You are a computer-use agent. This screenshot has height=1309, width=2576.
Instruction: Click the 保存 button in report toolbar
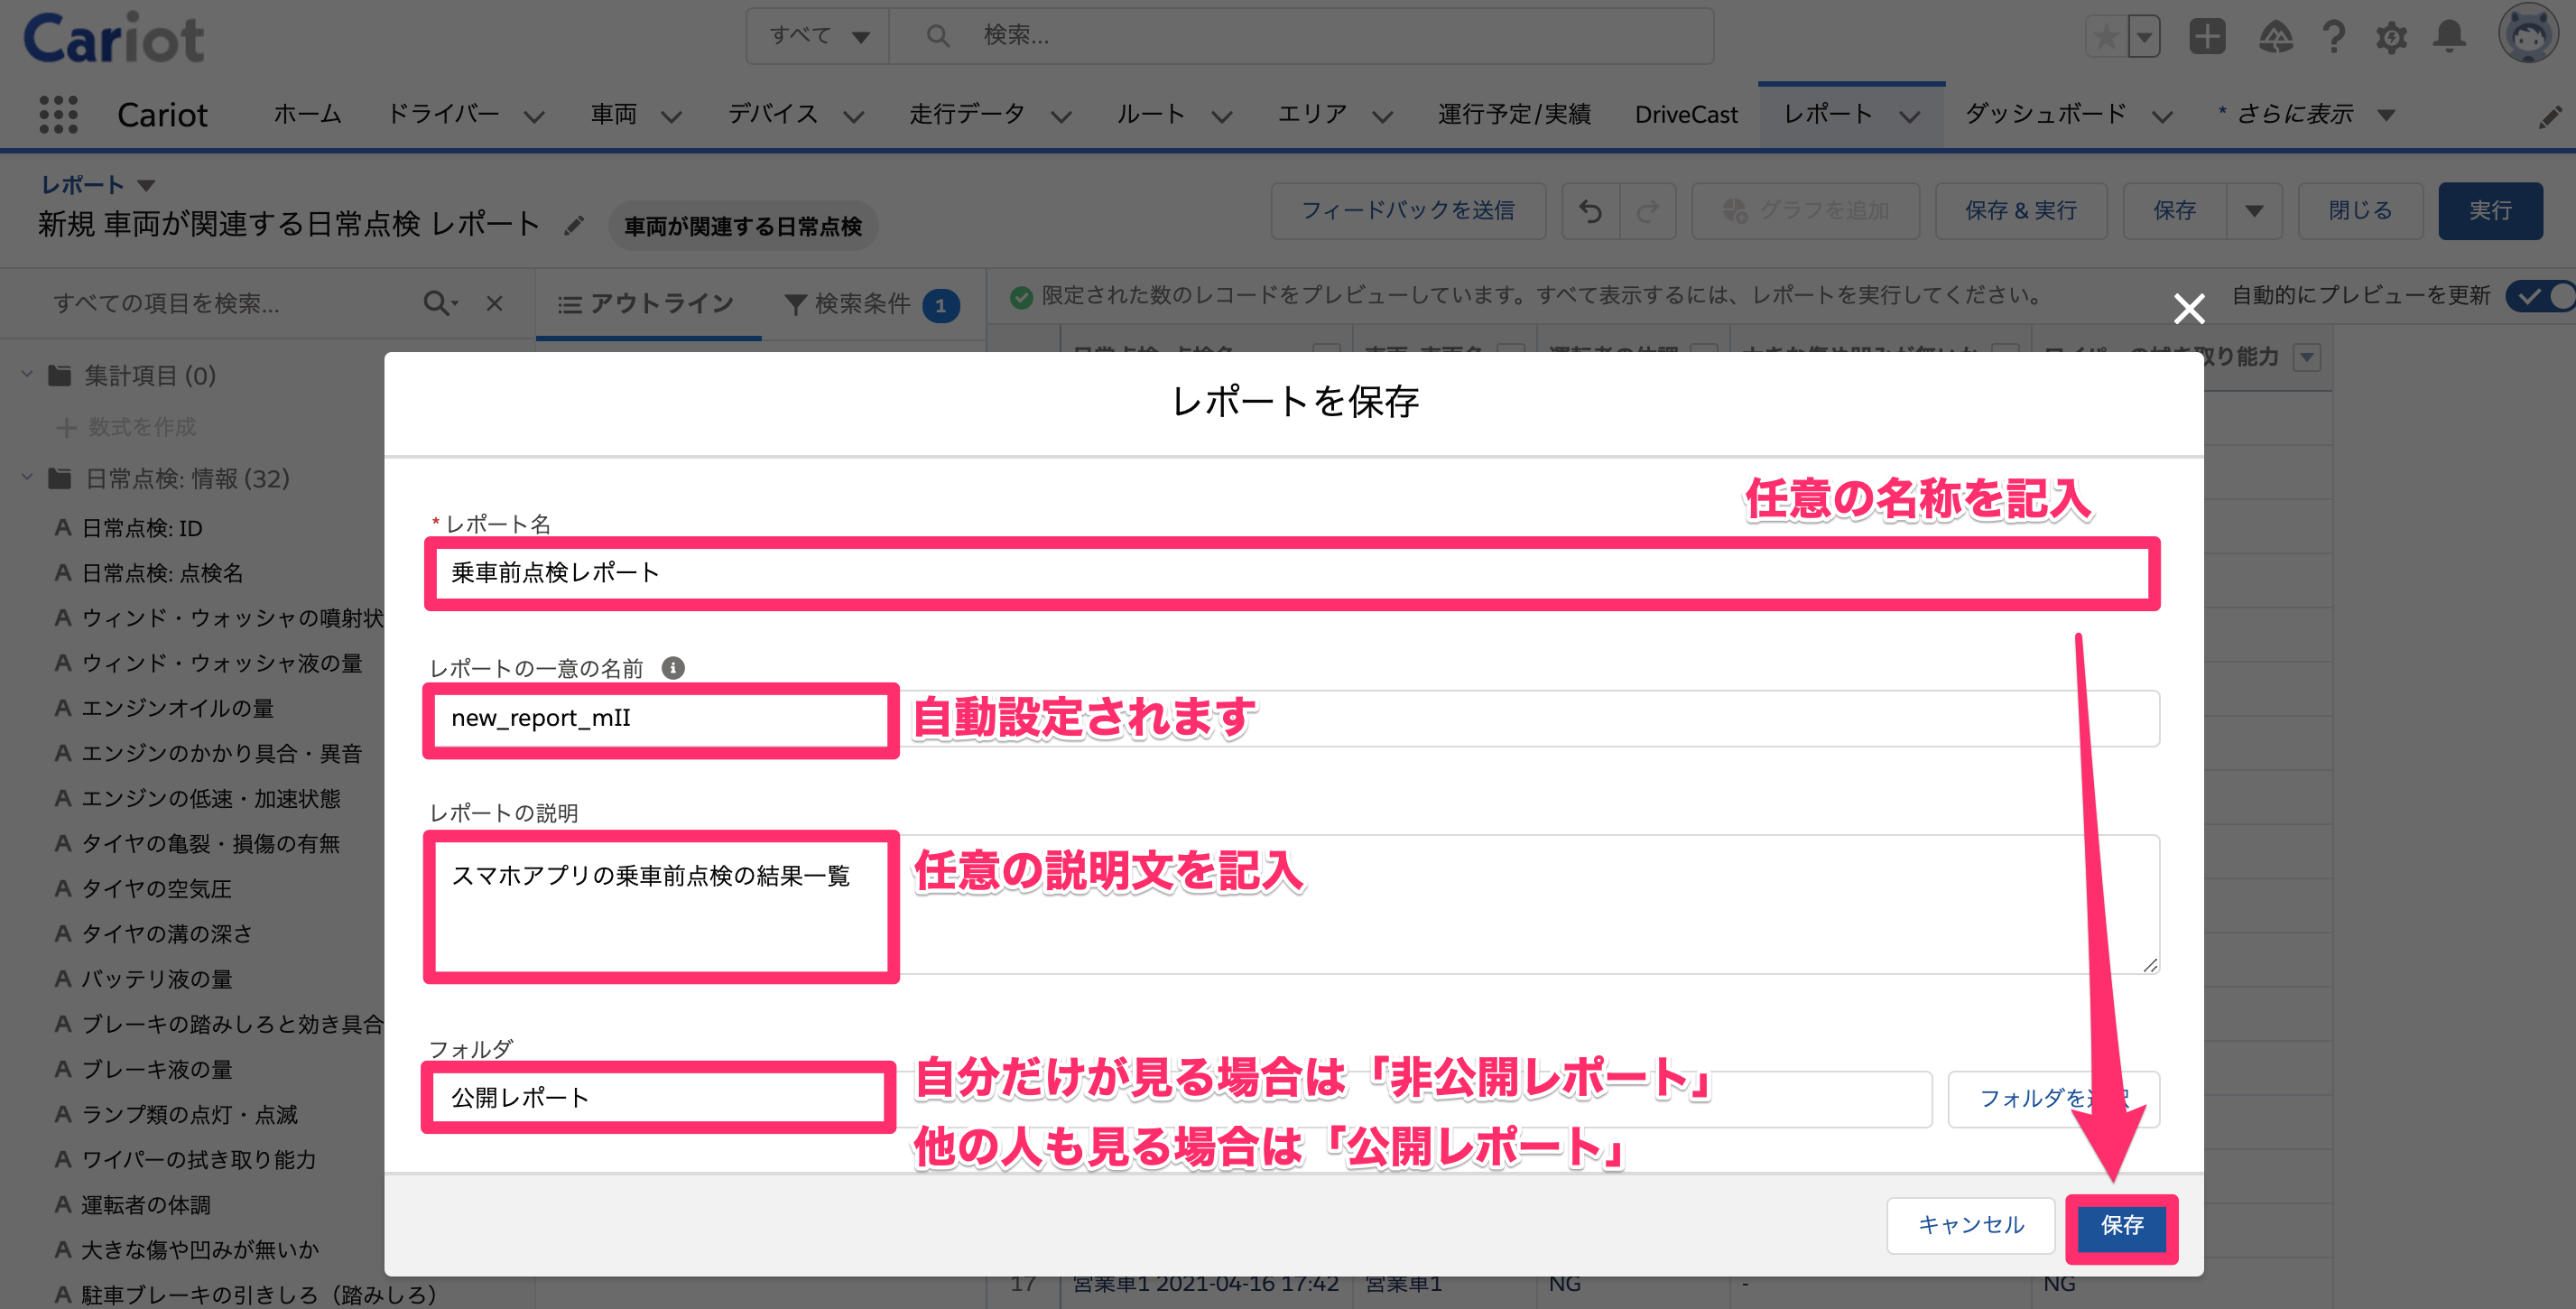(x=2174, y=211)
